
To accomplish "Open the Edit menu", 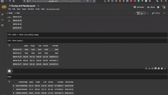I will 14,9.
